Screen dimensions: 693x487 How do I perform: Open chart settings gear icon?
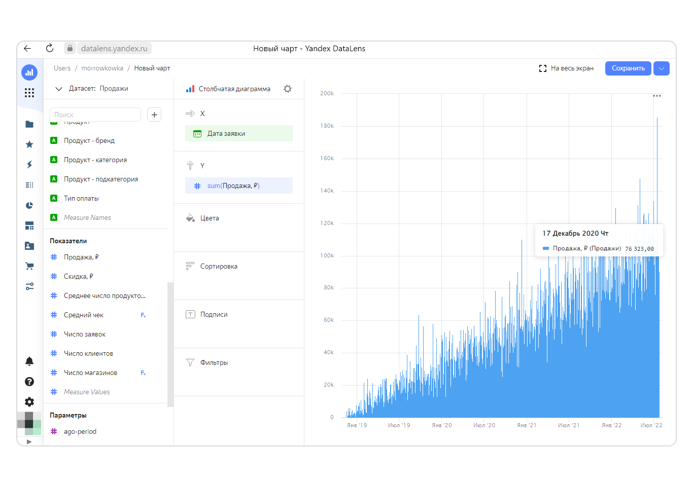(288, 89)
